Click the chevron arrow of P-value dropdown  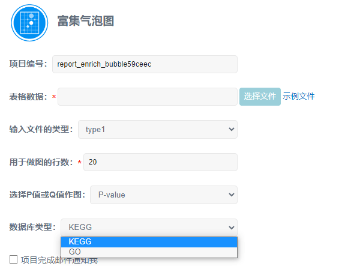tap(232, 195)
